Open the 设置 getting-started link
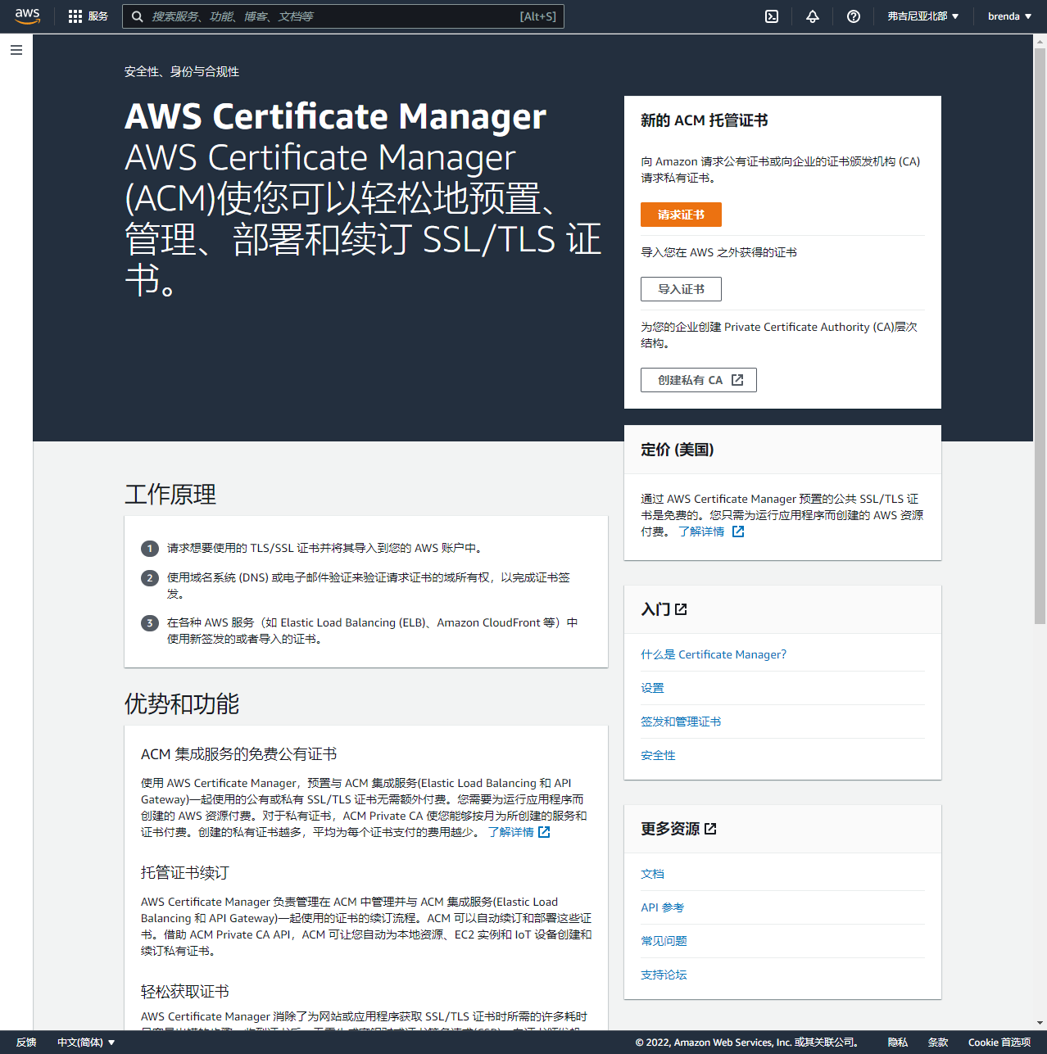The height and width of the screenshot is (1054, 1047). point(652,688)
